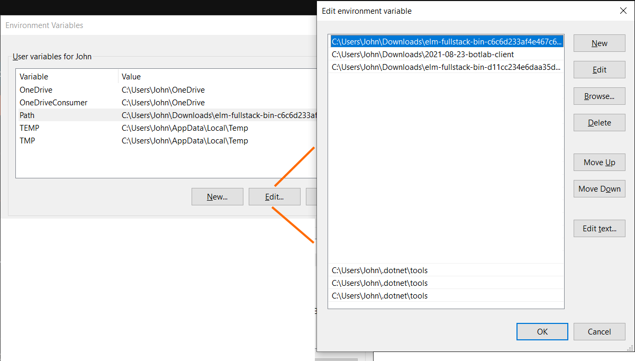The height and width of the screenshot is (361, 635).
Task: Click the OneDriveConsumer value C:\Users\John\OneDrive cell
Action: point(163,103)
